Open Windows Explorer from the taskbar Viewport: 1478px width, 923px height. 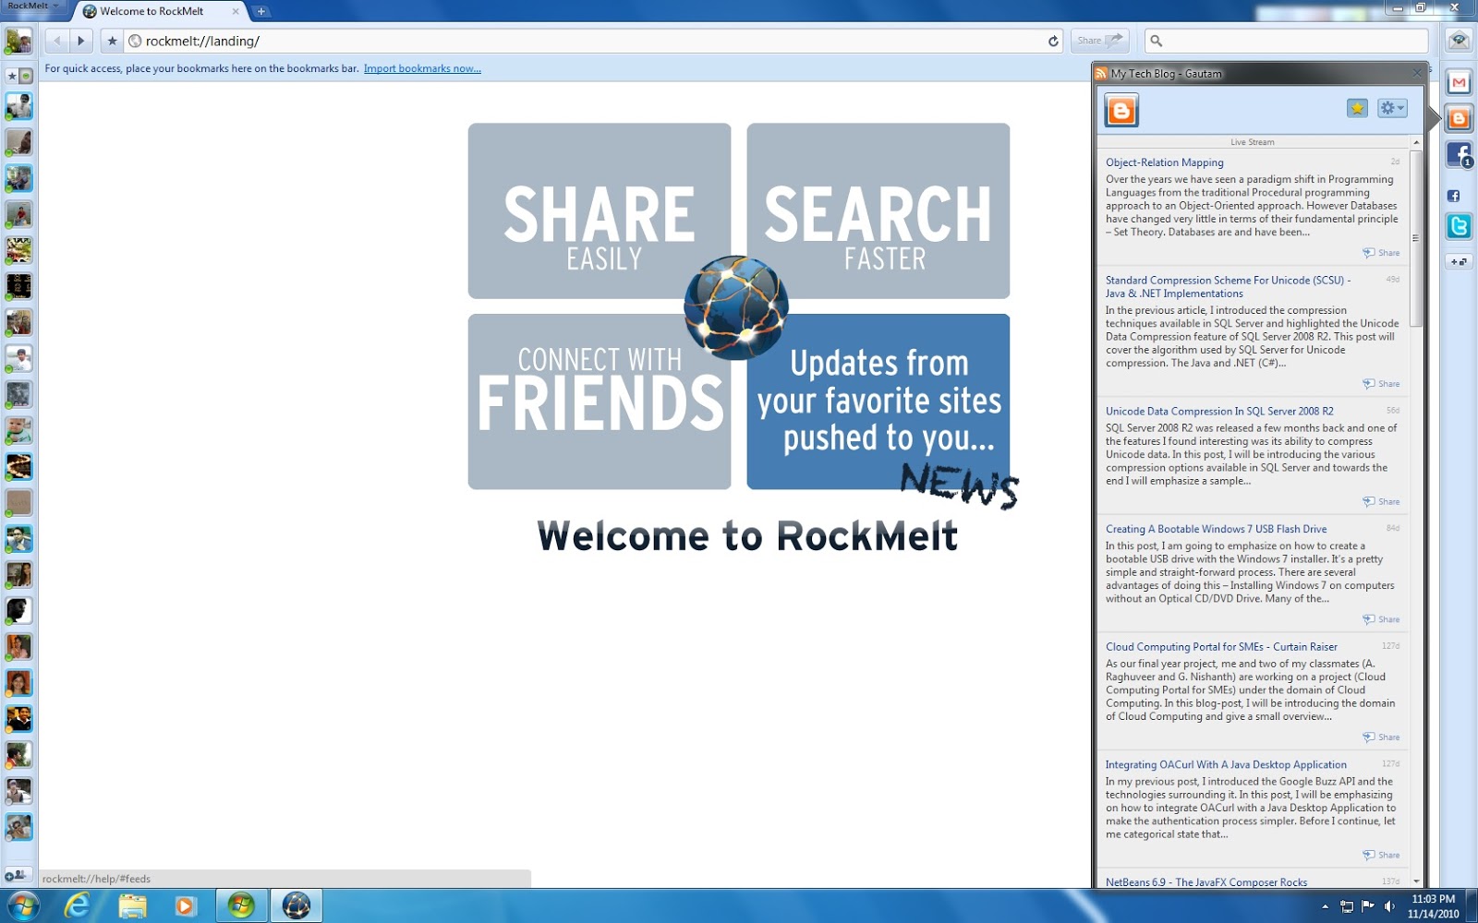pos(132,906)
